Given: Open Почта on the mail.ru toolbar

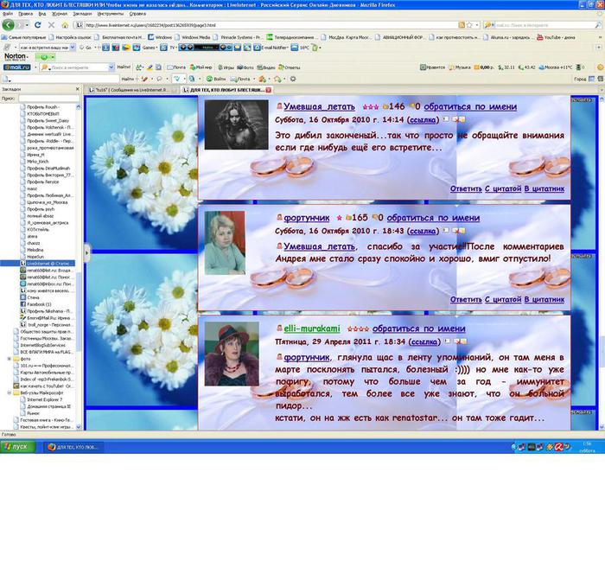Looking at the screenshot, I should coord(176,67).
